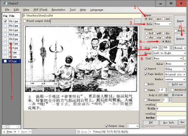This screenshot has height=136, width=188.
Task: Expand the Stop button dropdown arrow
Action: click(x=90, y=132)
